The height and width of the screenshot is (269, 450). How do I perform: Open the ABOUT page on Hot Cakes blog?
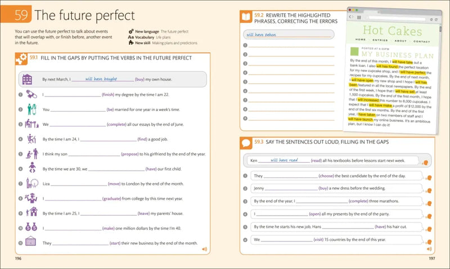click(400, 41)
